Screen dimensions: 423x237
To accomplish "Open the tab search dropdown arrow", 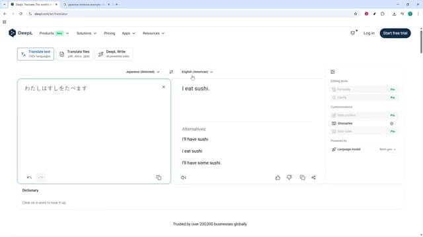I will coord(5,5).
